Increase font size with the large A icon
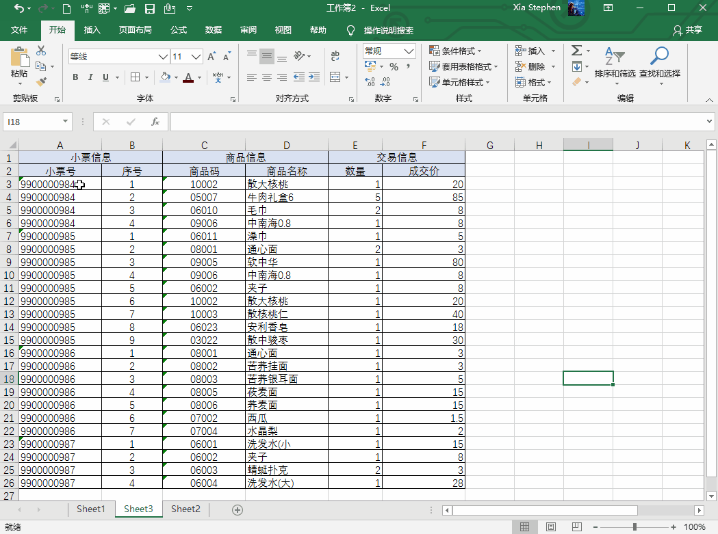718x534 pixels. pos(211,56)
